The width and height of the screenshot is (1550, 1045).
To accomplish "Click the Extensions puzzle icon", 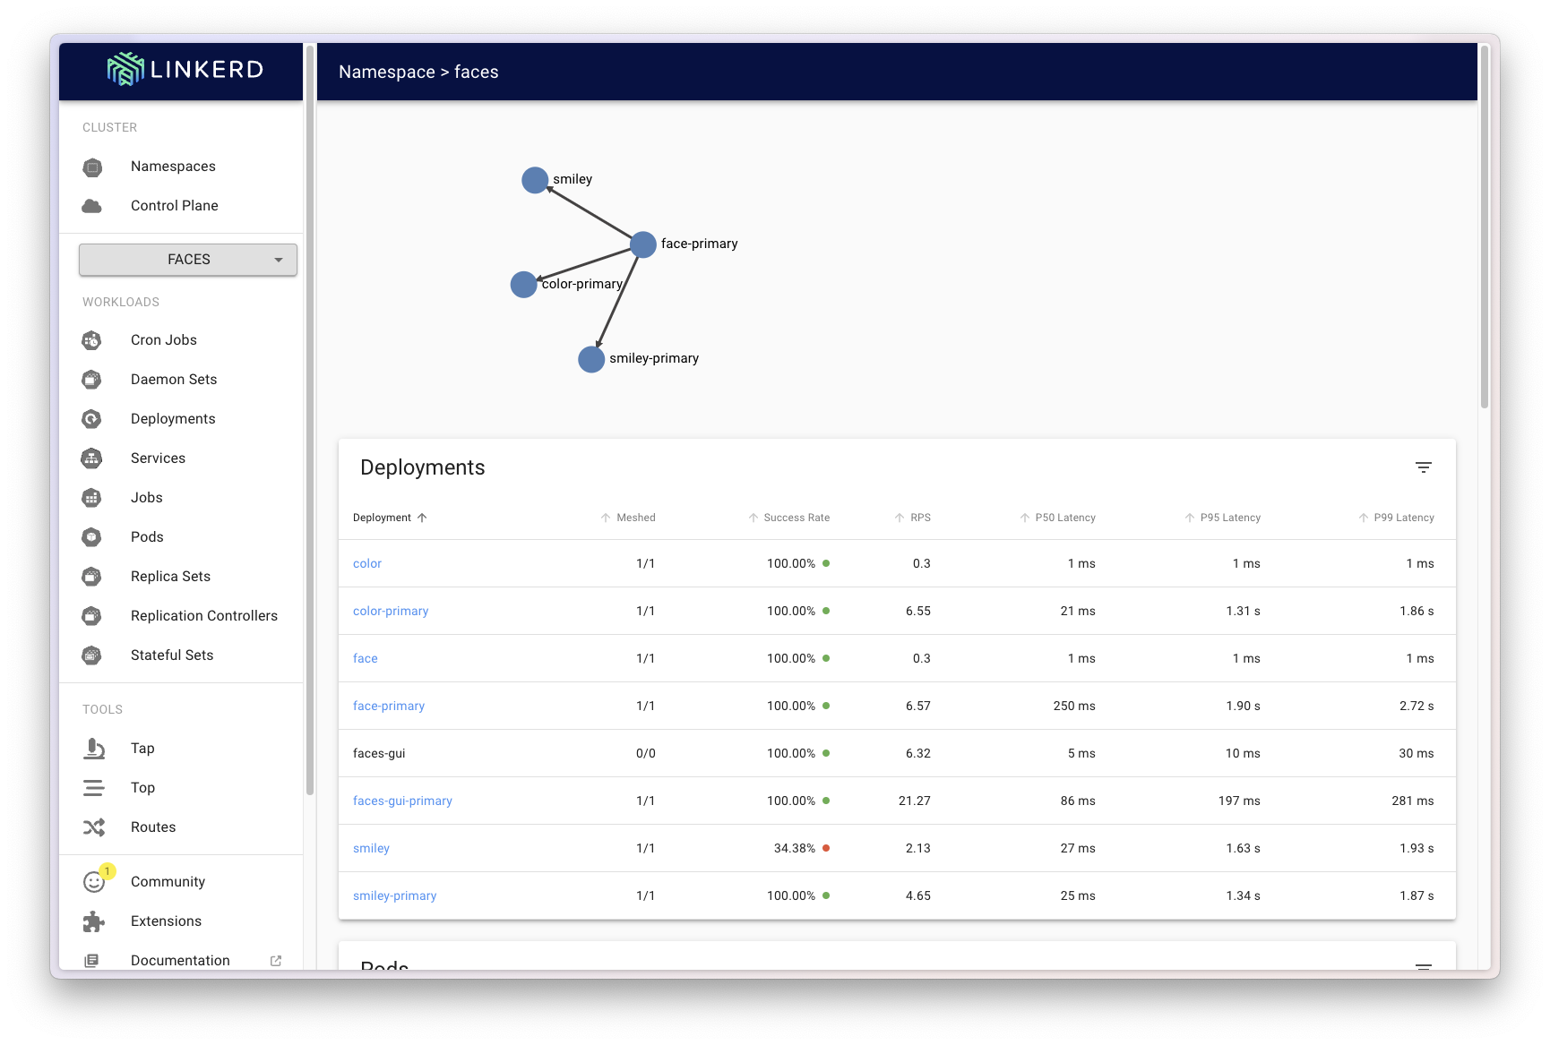I will point(94,921).
